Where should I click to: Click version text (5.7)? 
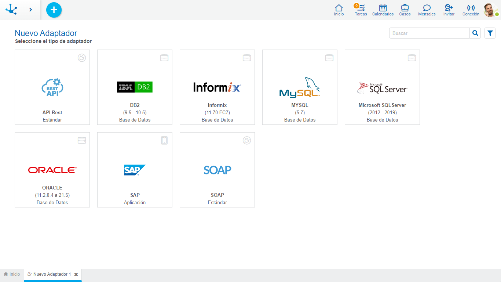[x=300, y=112]
